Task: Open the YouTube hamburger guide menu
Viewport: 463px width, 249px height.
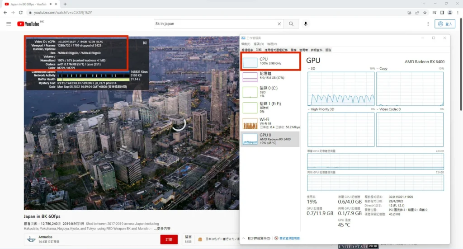Action: tap(9, 23)
